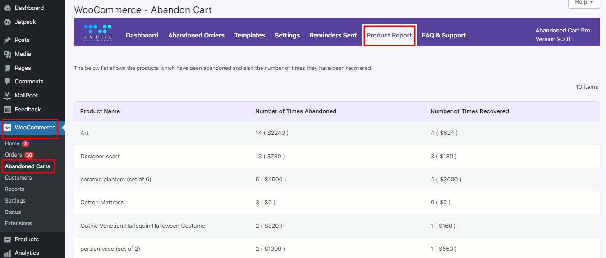Expand the Help dropdown
This screenshot has height=258, width=606.
[x=584, y=3]
